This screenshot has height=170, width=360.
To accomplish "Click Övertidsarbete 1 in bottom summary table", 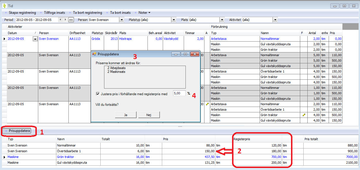I will tap(69, 151).
